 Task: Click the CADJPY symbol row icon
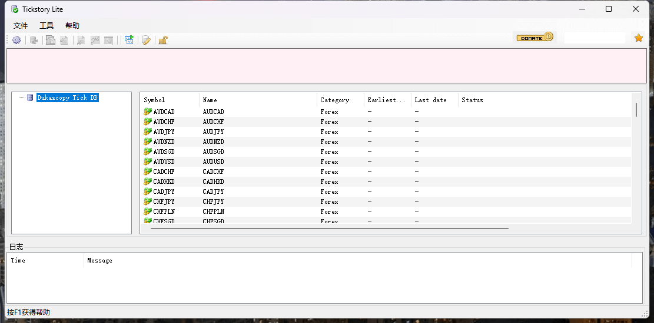tap(148, 191)
